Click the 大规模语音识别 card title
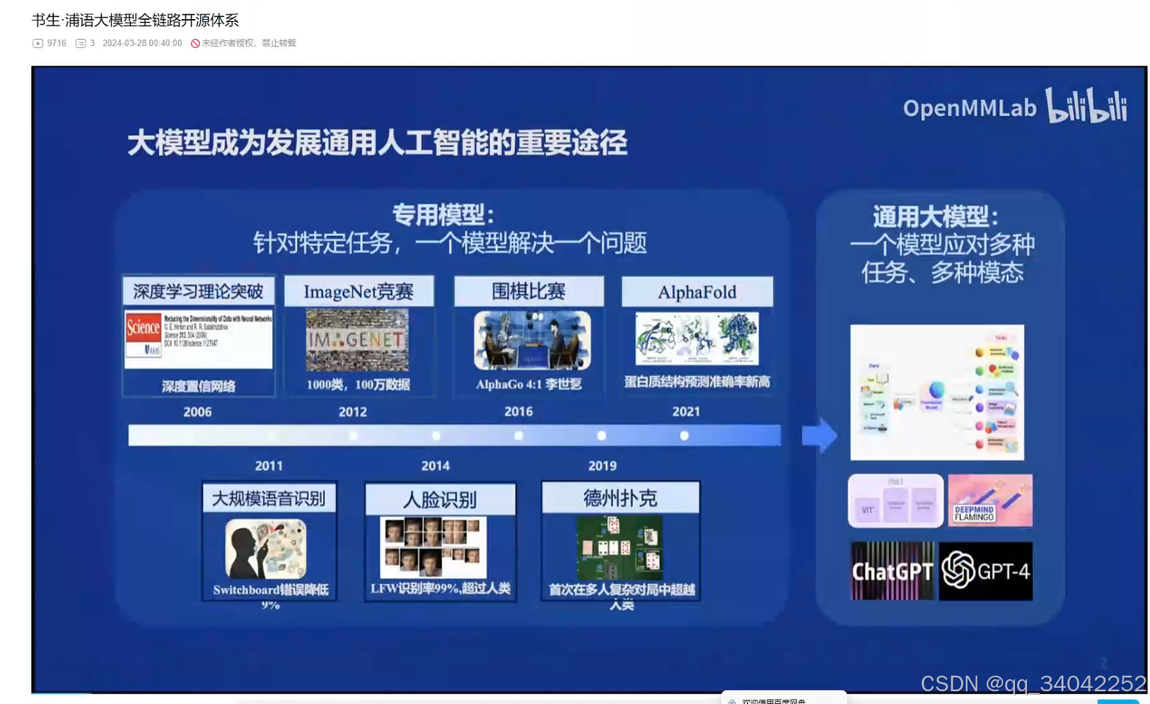This screenshot has width=1150, height=704. [x=269, y=498]
